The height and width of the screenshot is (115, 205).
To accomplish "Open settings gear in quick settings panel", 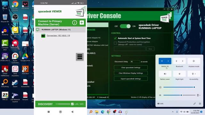I will tap(200, 103).
